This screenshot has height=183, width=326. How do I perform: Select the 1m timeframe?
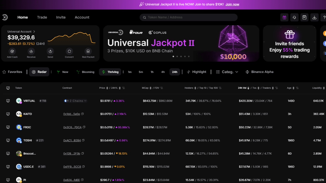pyautogui.click(x=130, y=72)
